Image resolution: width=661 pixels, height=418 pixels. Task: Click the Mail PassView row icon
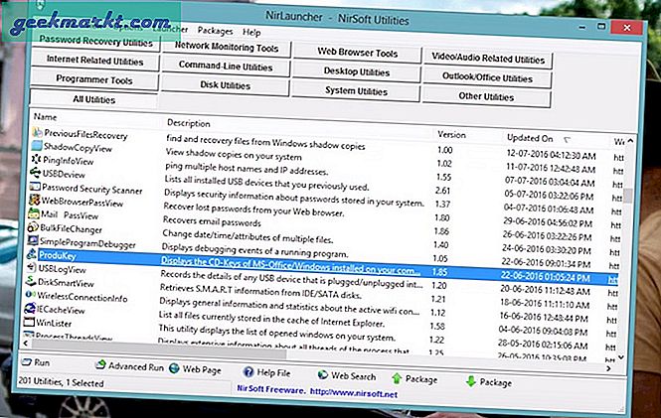(34, 213)
